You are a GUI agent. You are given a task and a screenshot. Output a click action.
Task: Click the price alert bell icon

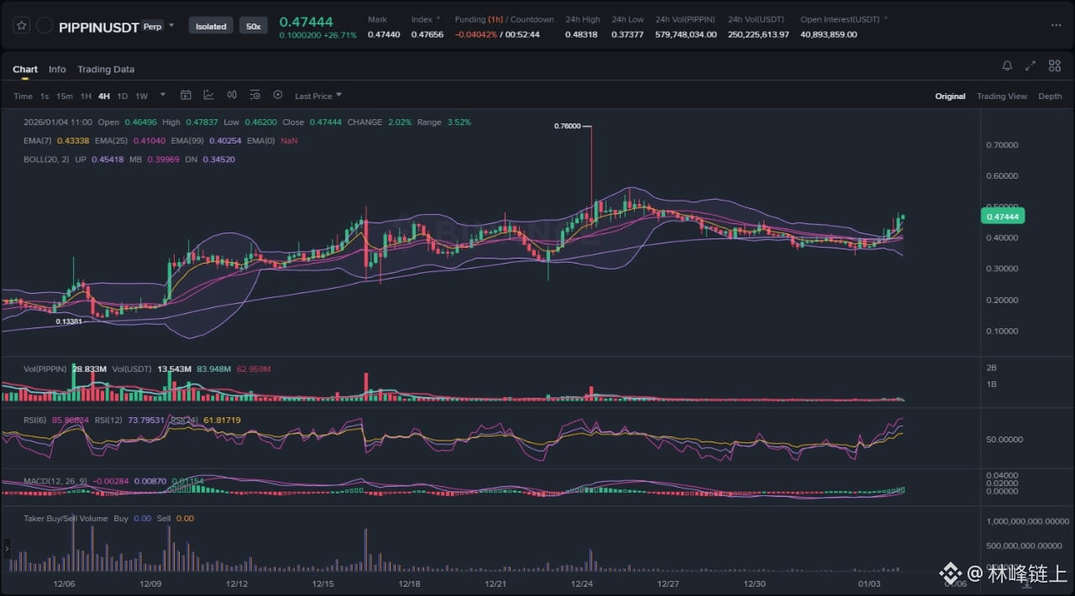coord(1007,65)
